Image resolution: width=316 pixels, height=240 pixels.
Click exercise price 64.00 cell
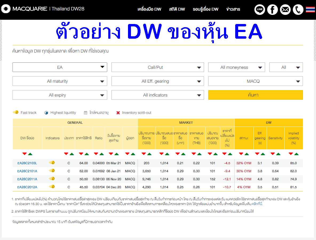click(x=84, y=163)
